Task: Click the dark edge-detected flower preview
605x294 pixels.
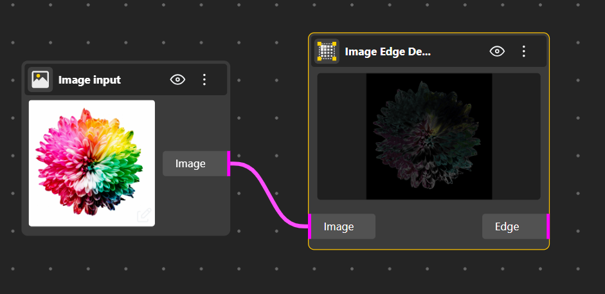Action: pyautogui.click(x=429, y=136)
